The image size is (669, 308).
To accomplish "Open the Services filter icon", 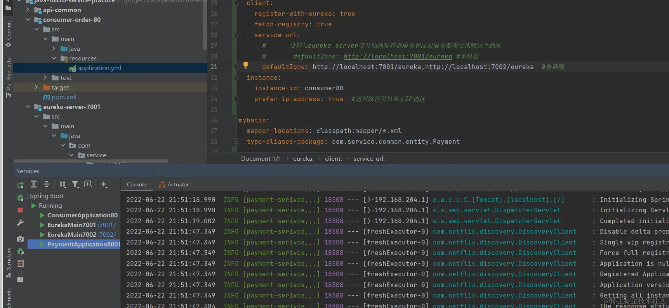I will coord(76,184).
